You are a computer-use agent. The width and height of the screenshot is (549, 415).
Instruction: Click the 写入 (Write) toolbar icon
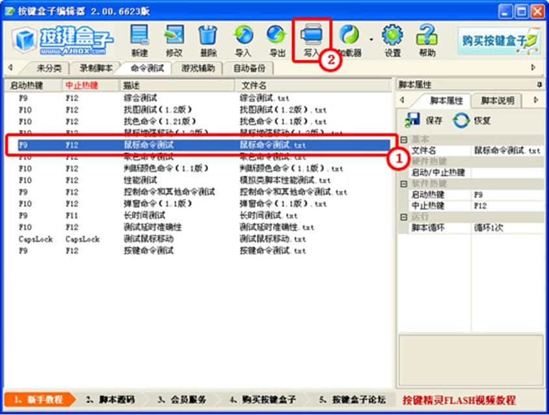pos(312,40)
